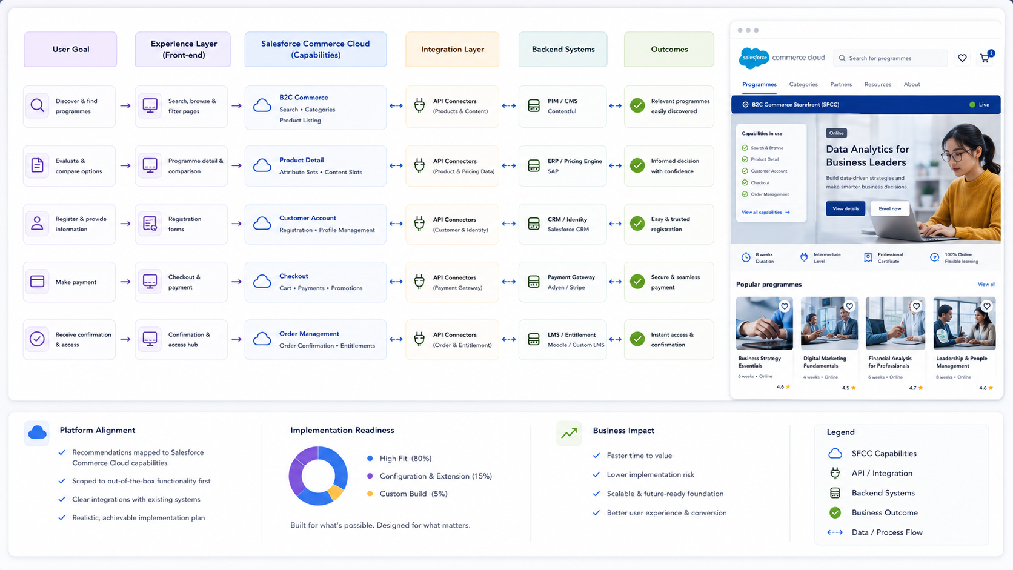Click the database icon in CRM / Identity box
This screenshot has width=1013, height=570.
[534, 224]
